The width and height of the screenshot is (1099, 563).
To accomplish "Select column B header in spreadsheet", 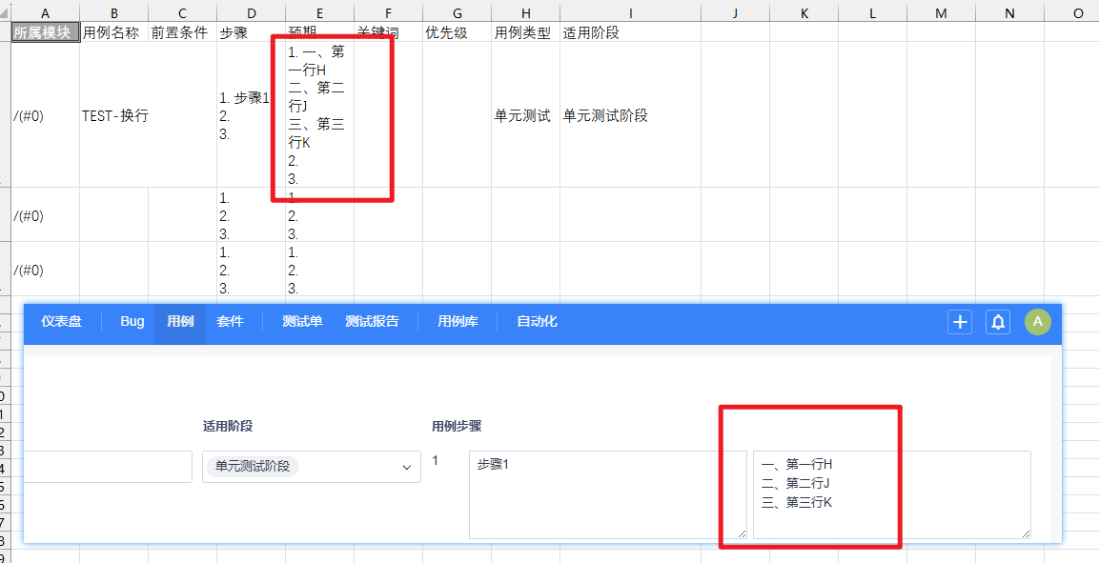I will (114, 13).
